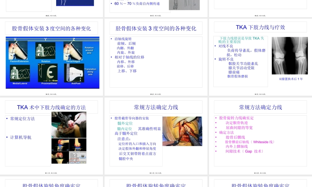312x187 pixels.
Task: Click the bullet 对线不良
Action: click(x=226, y=46)
